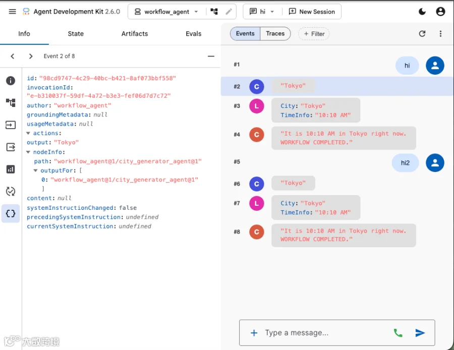454x350 pixels.
Task: Refresh the events list
Action: 422,34
